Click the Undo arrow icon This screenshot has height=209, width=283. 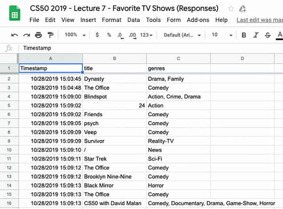coord(15,35)
